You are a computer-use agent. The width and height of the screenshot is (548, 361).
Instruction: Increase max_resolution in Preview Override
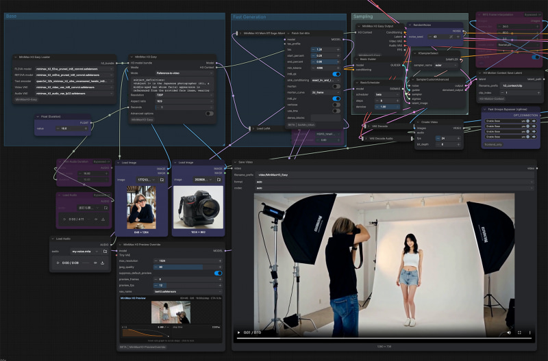point(220,261)
